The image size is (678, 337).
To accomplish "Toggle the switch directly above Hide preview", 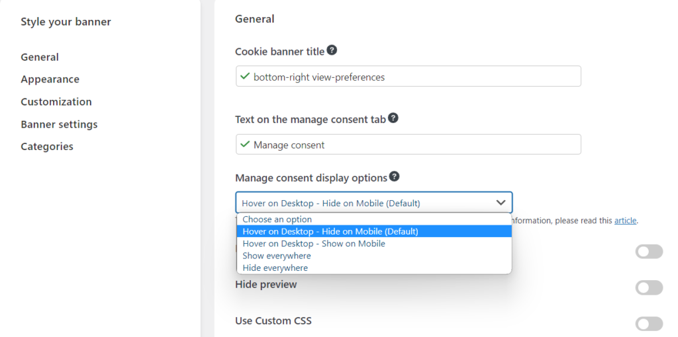I will [648, 252].
